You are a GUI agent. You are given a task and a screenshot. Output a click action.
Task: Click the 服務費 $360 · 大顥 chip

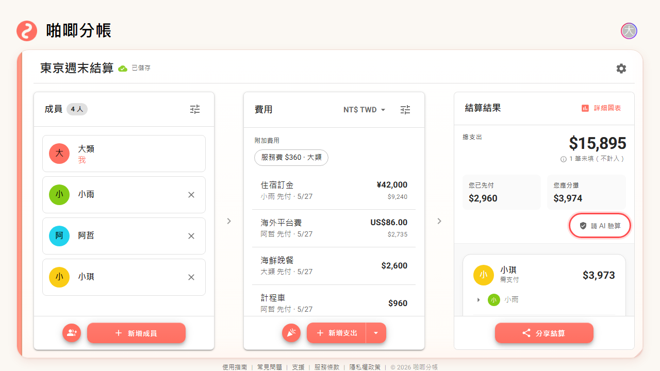[291, 158]
